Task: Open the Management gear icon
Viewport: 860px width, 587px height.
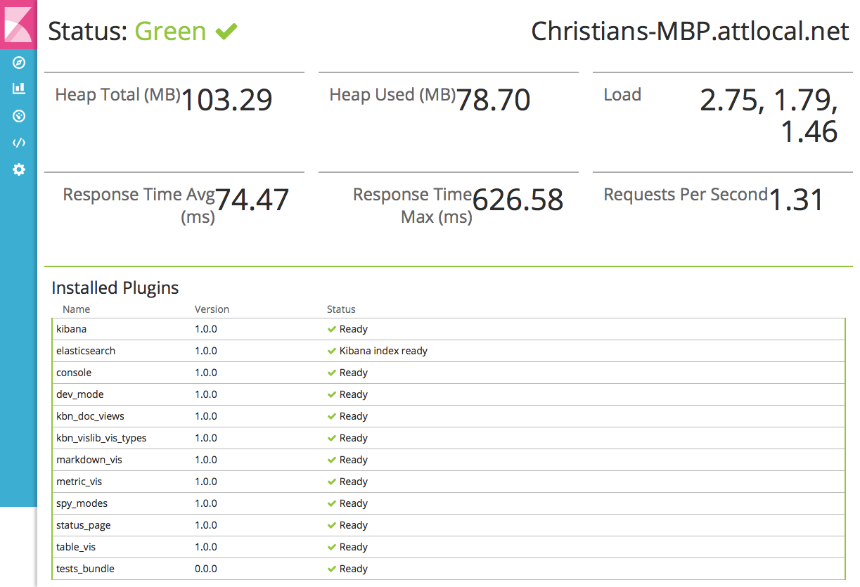Action: (19, 169)
